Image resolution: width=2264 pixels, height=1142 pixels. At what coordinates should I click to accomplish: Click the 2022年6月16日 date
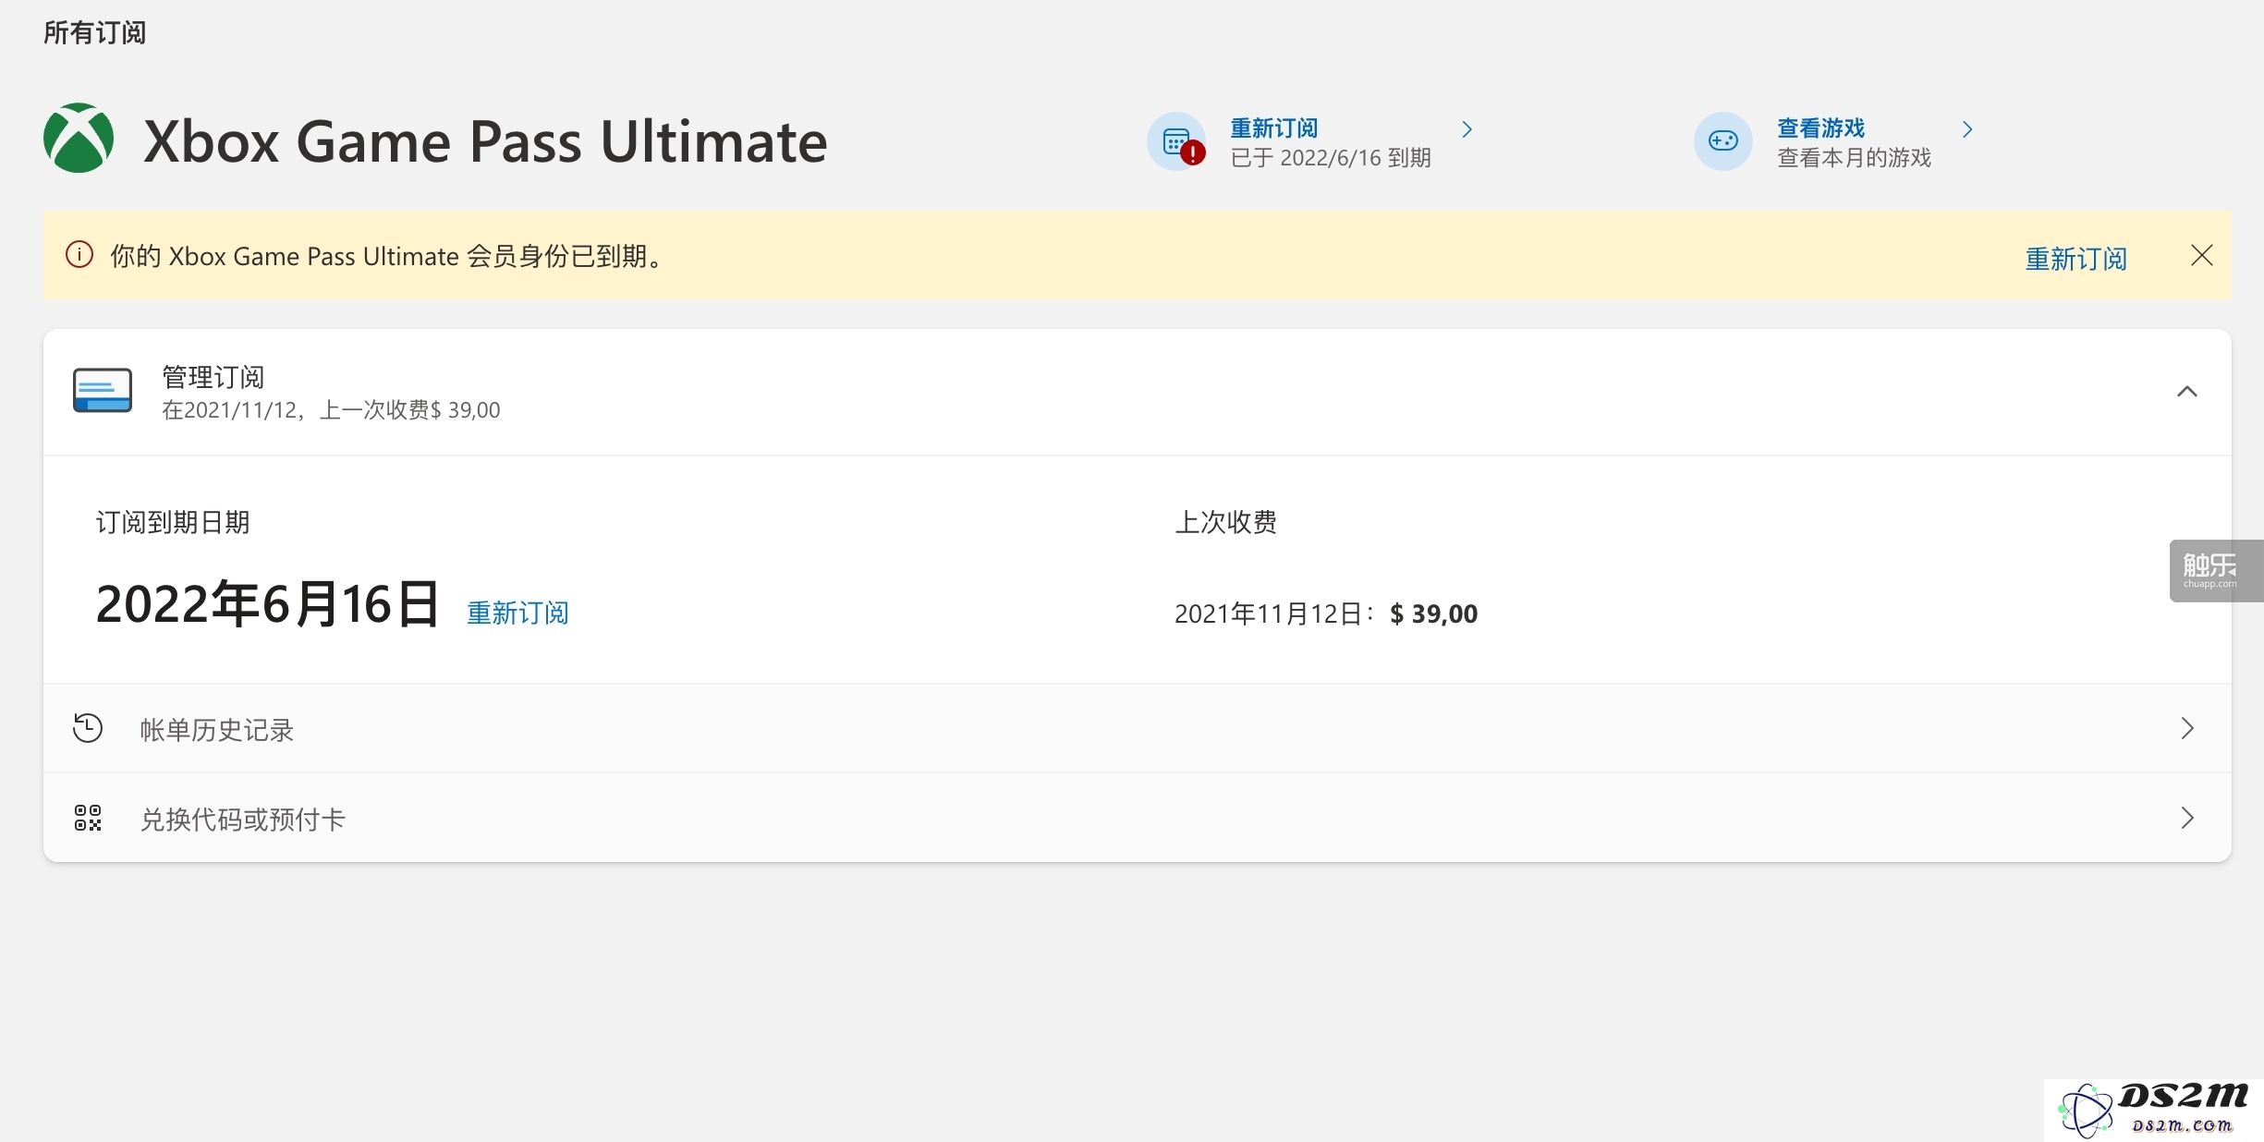(x=267, y=604)
